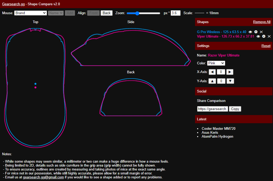Viewport: 273px width, 181px height.
Task: Open the Color dropdown set to Pink
Action: coord(216,63)
